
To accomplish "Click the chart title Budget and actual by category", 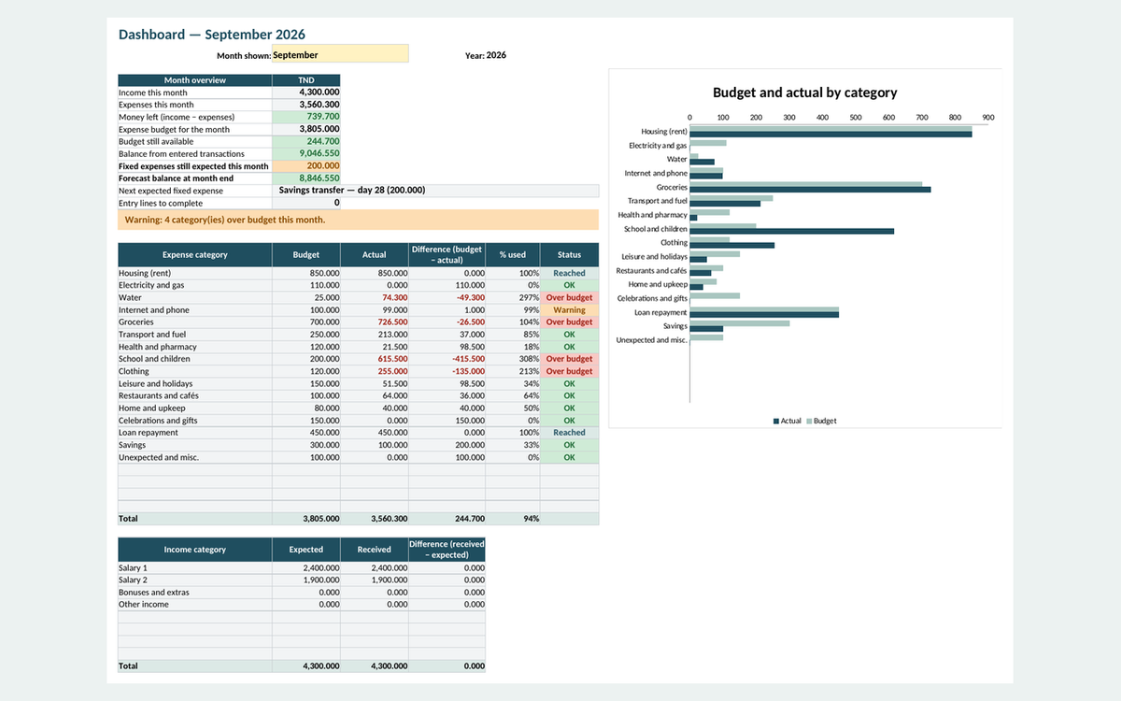I will pos(804,93).
